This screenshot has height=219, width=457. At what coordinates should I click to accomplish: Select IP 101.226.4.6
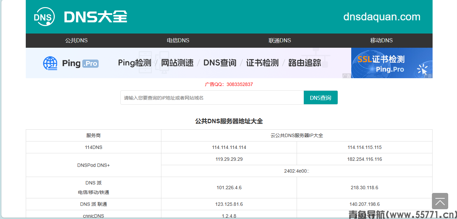tap(229, 188)
